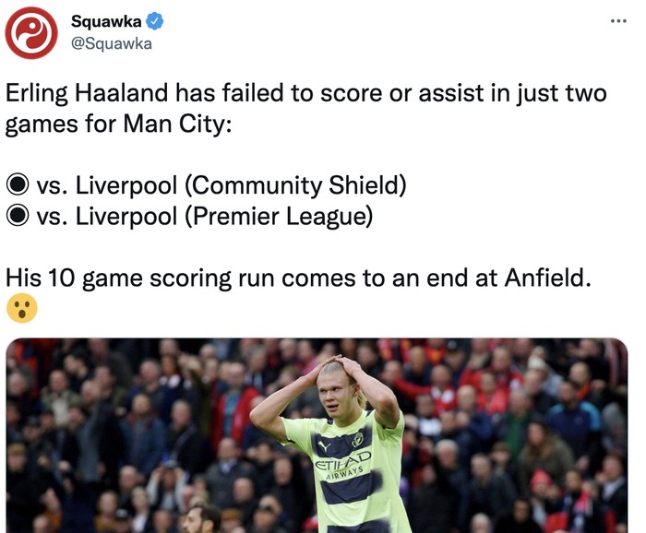Open the @Squawka handle link
646x533 pixels.
111,43
